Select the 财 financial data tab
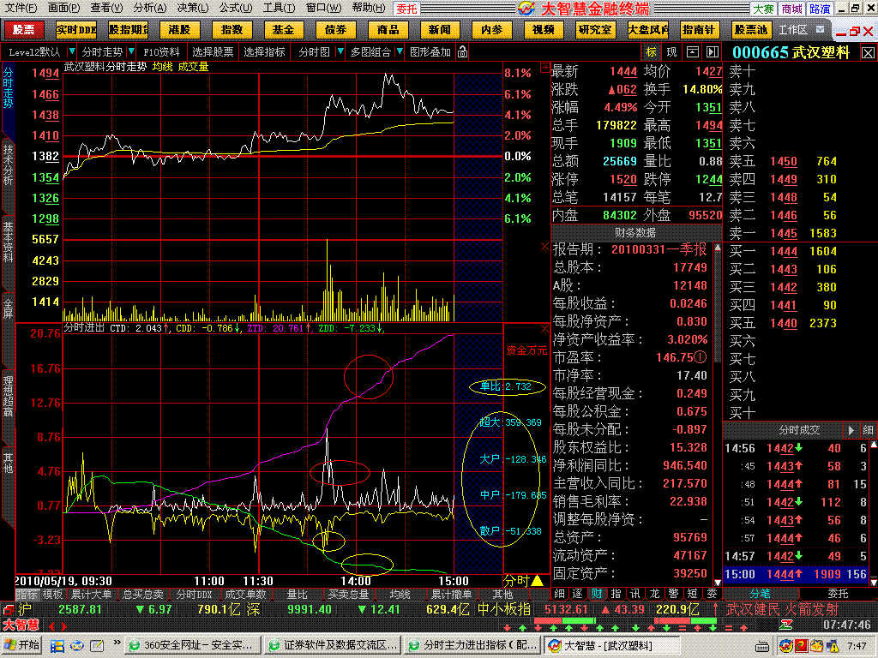This screenshot has width=878, height=658. pyautogui.click(x=598, y=594)
